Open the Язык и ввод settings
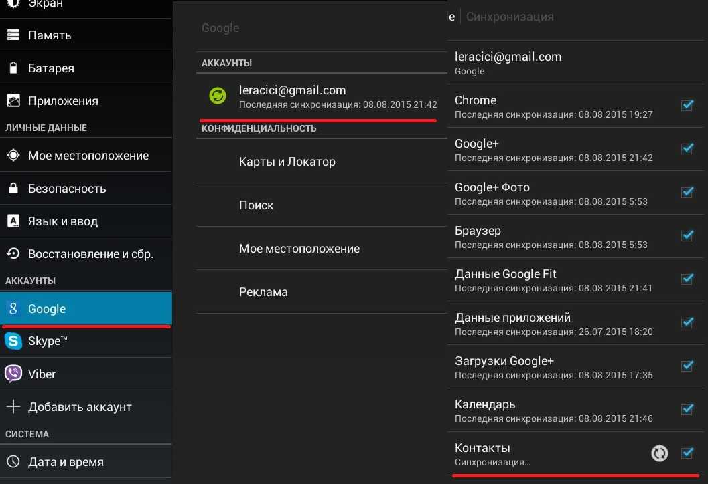The height and width of the screenshot is (484, 708). click(63, 221)
